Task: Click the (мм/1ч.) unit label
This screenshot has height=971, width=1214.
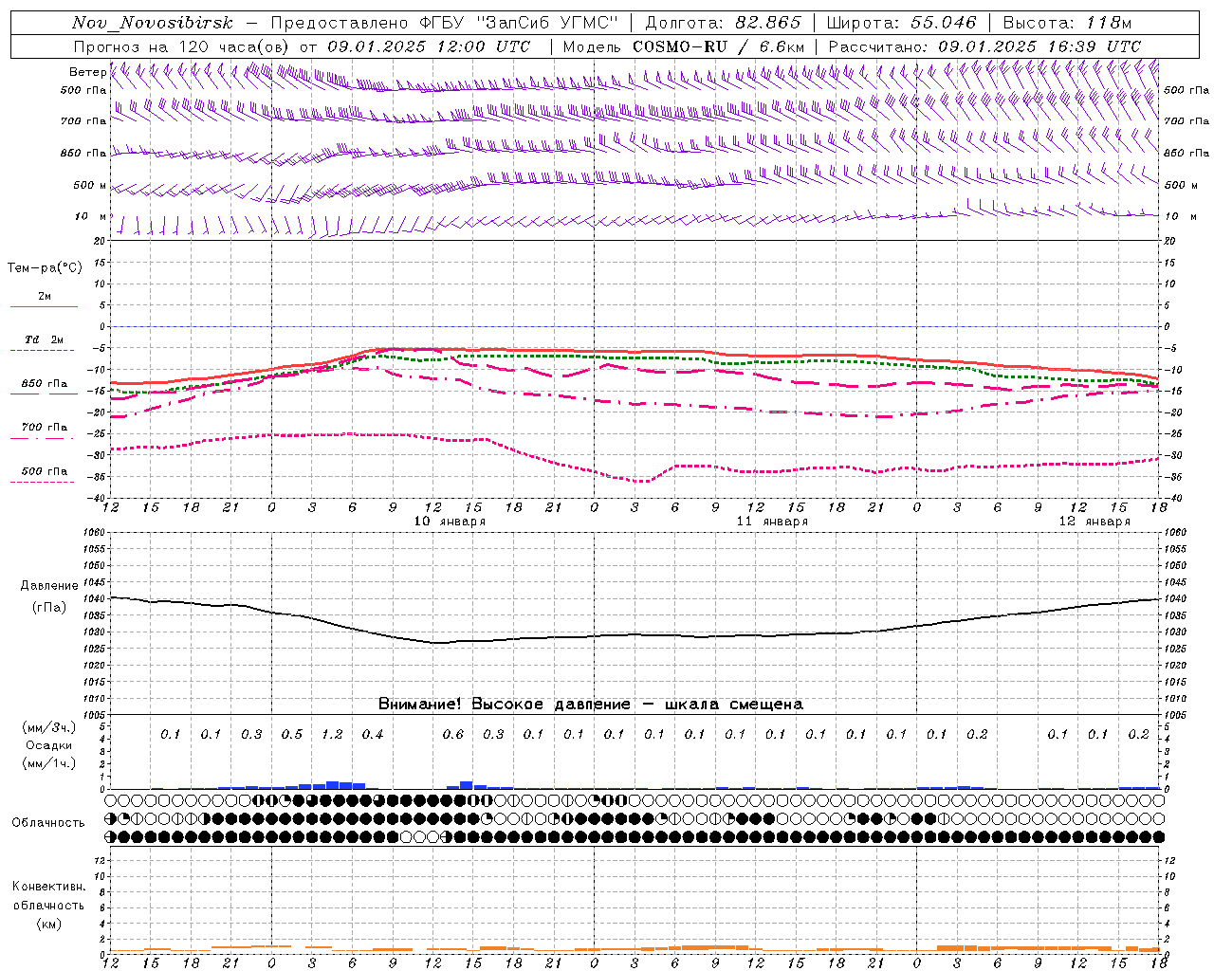Action: [49, 763]
